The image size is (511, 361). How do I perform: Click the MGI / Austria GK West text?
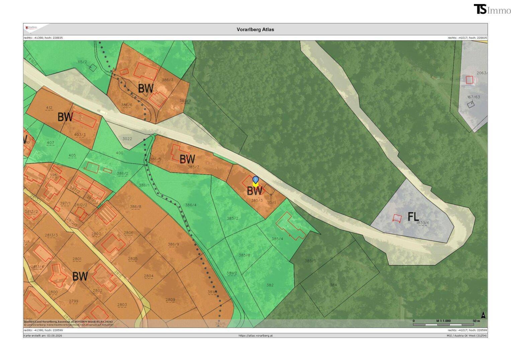click(467, 335)
